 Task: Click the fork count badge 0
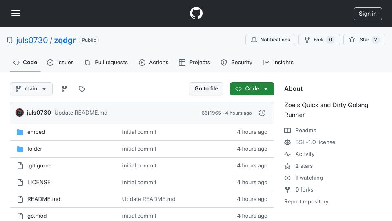click(330, 40)
